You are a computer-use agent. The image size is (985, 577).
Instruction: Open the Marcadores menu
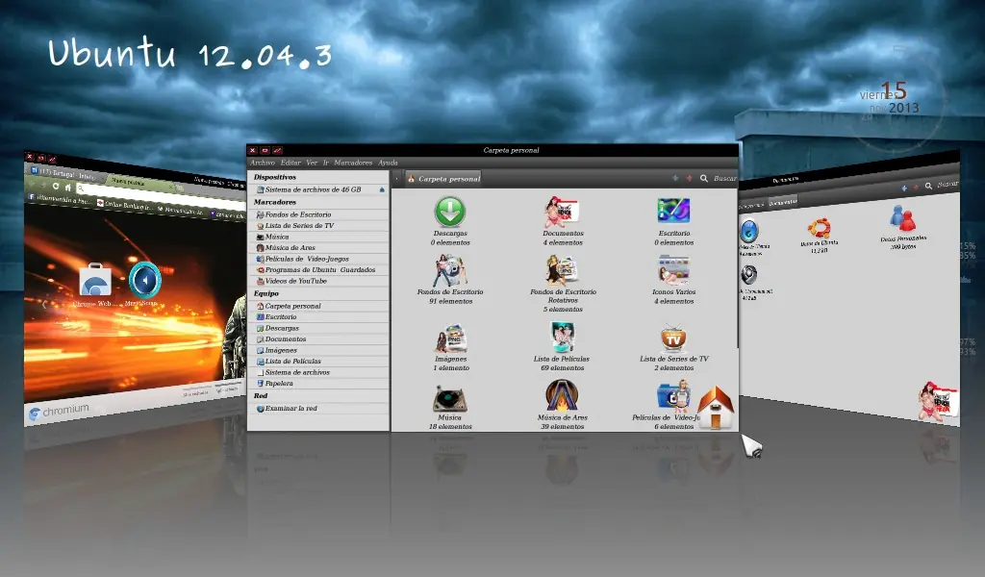coord(353,163)
